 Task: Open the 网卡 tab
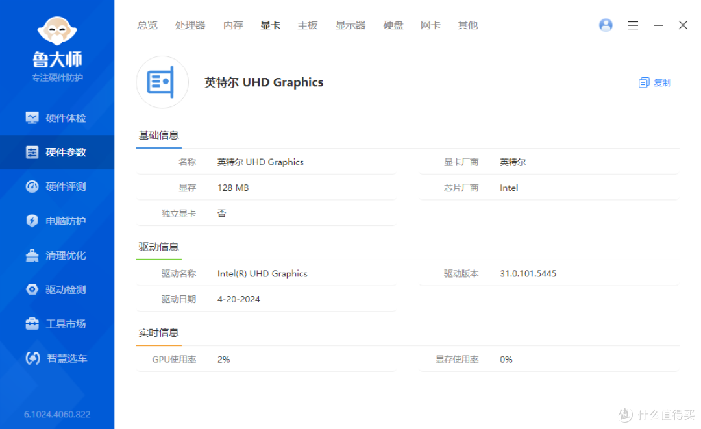[x=430, y=25]
